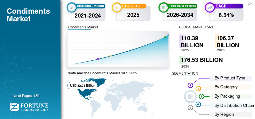Select blue circle number 4 in segmentation
Screen dimensions: 255x119
pyautogui.click(x=198, y=104)
